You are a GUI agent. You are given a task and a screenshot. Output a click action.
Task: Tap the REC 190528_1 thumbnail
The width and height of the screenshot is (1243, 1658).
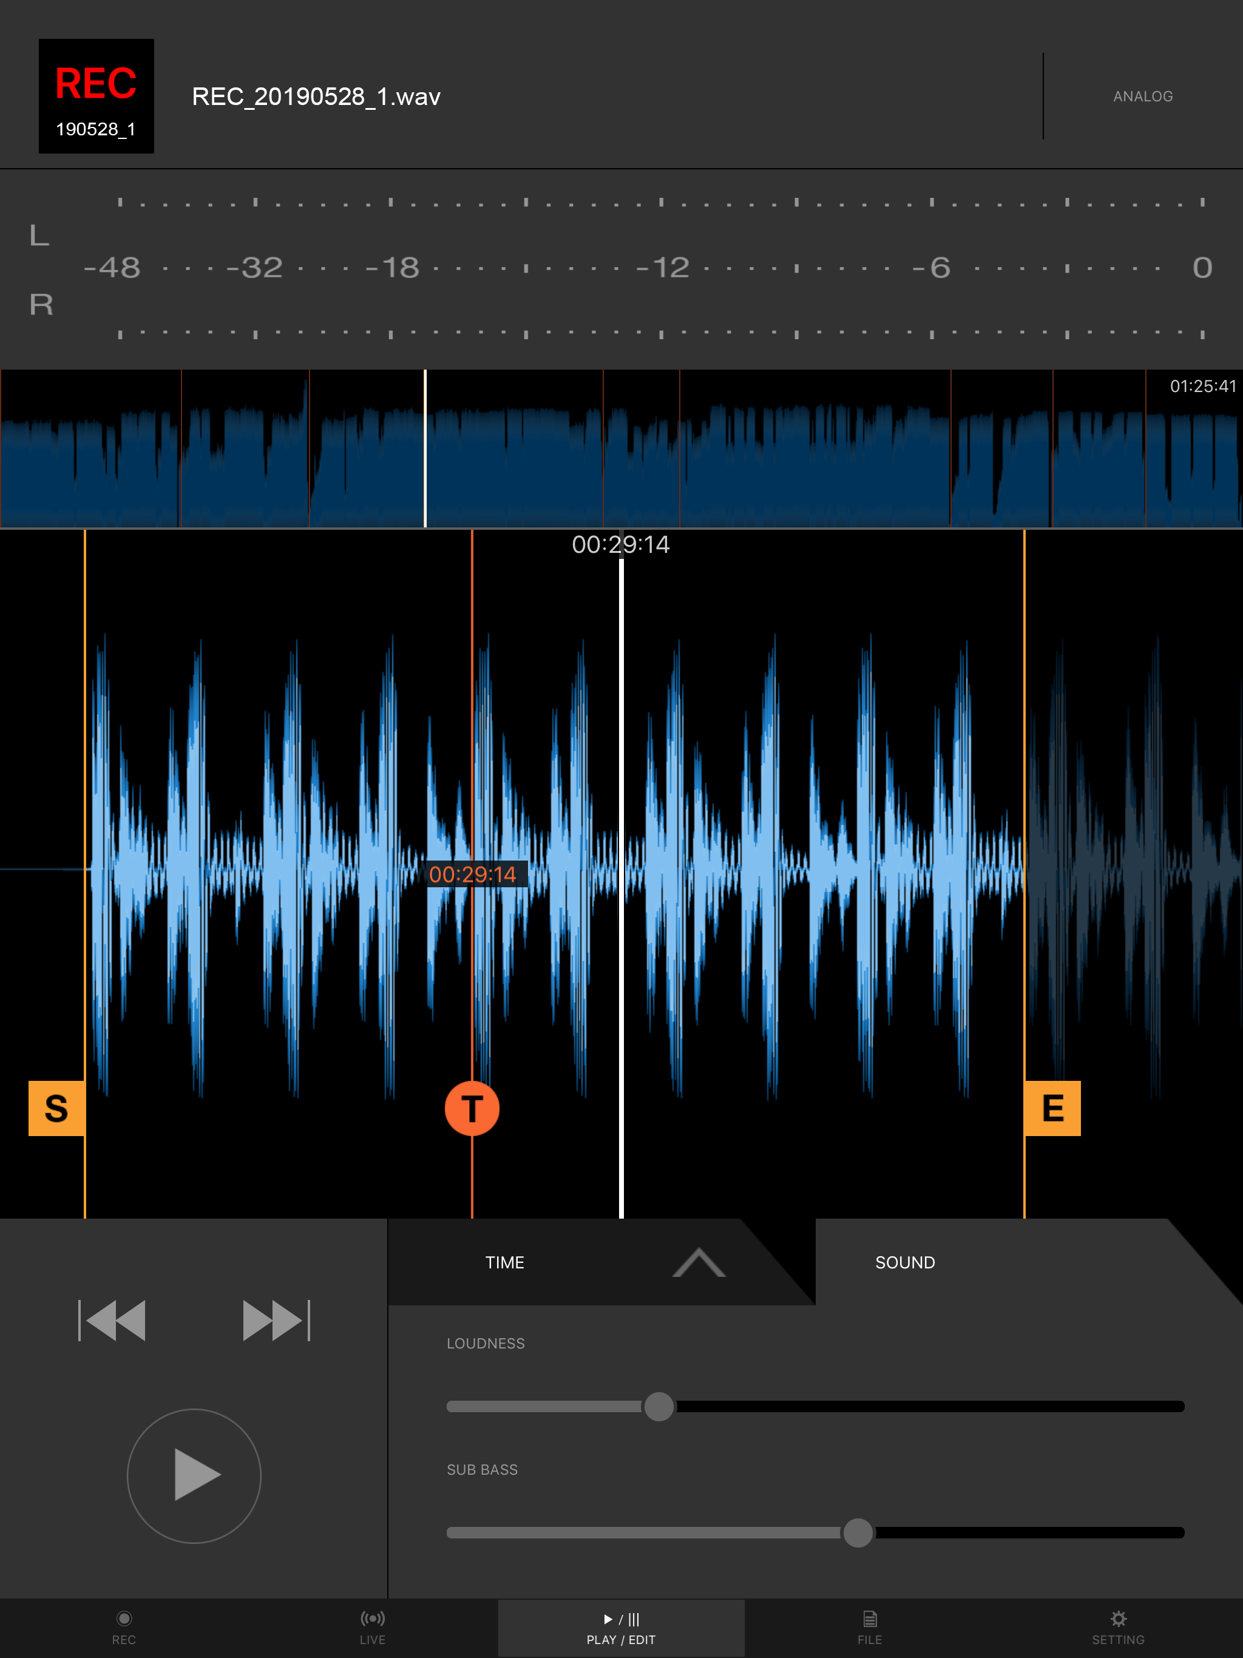tap(96, 96)
